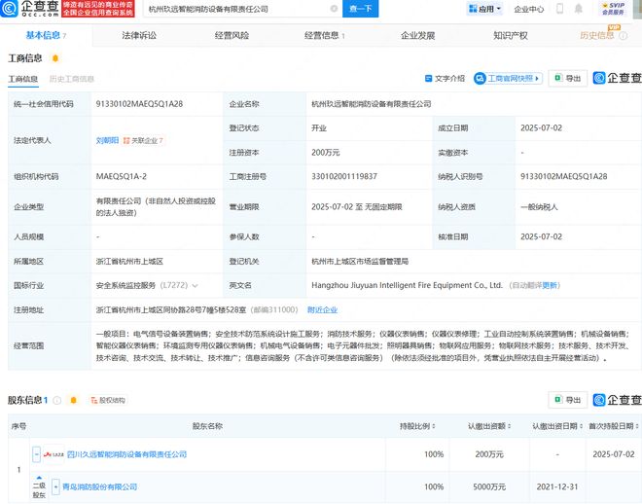This screenshot has height=504, width=642.
Task: Click the mobile phone icon in the header
Action: 559,9
